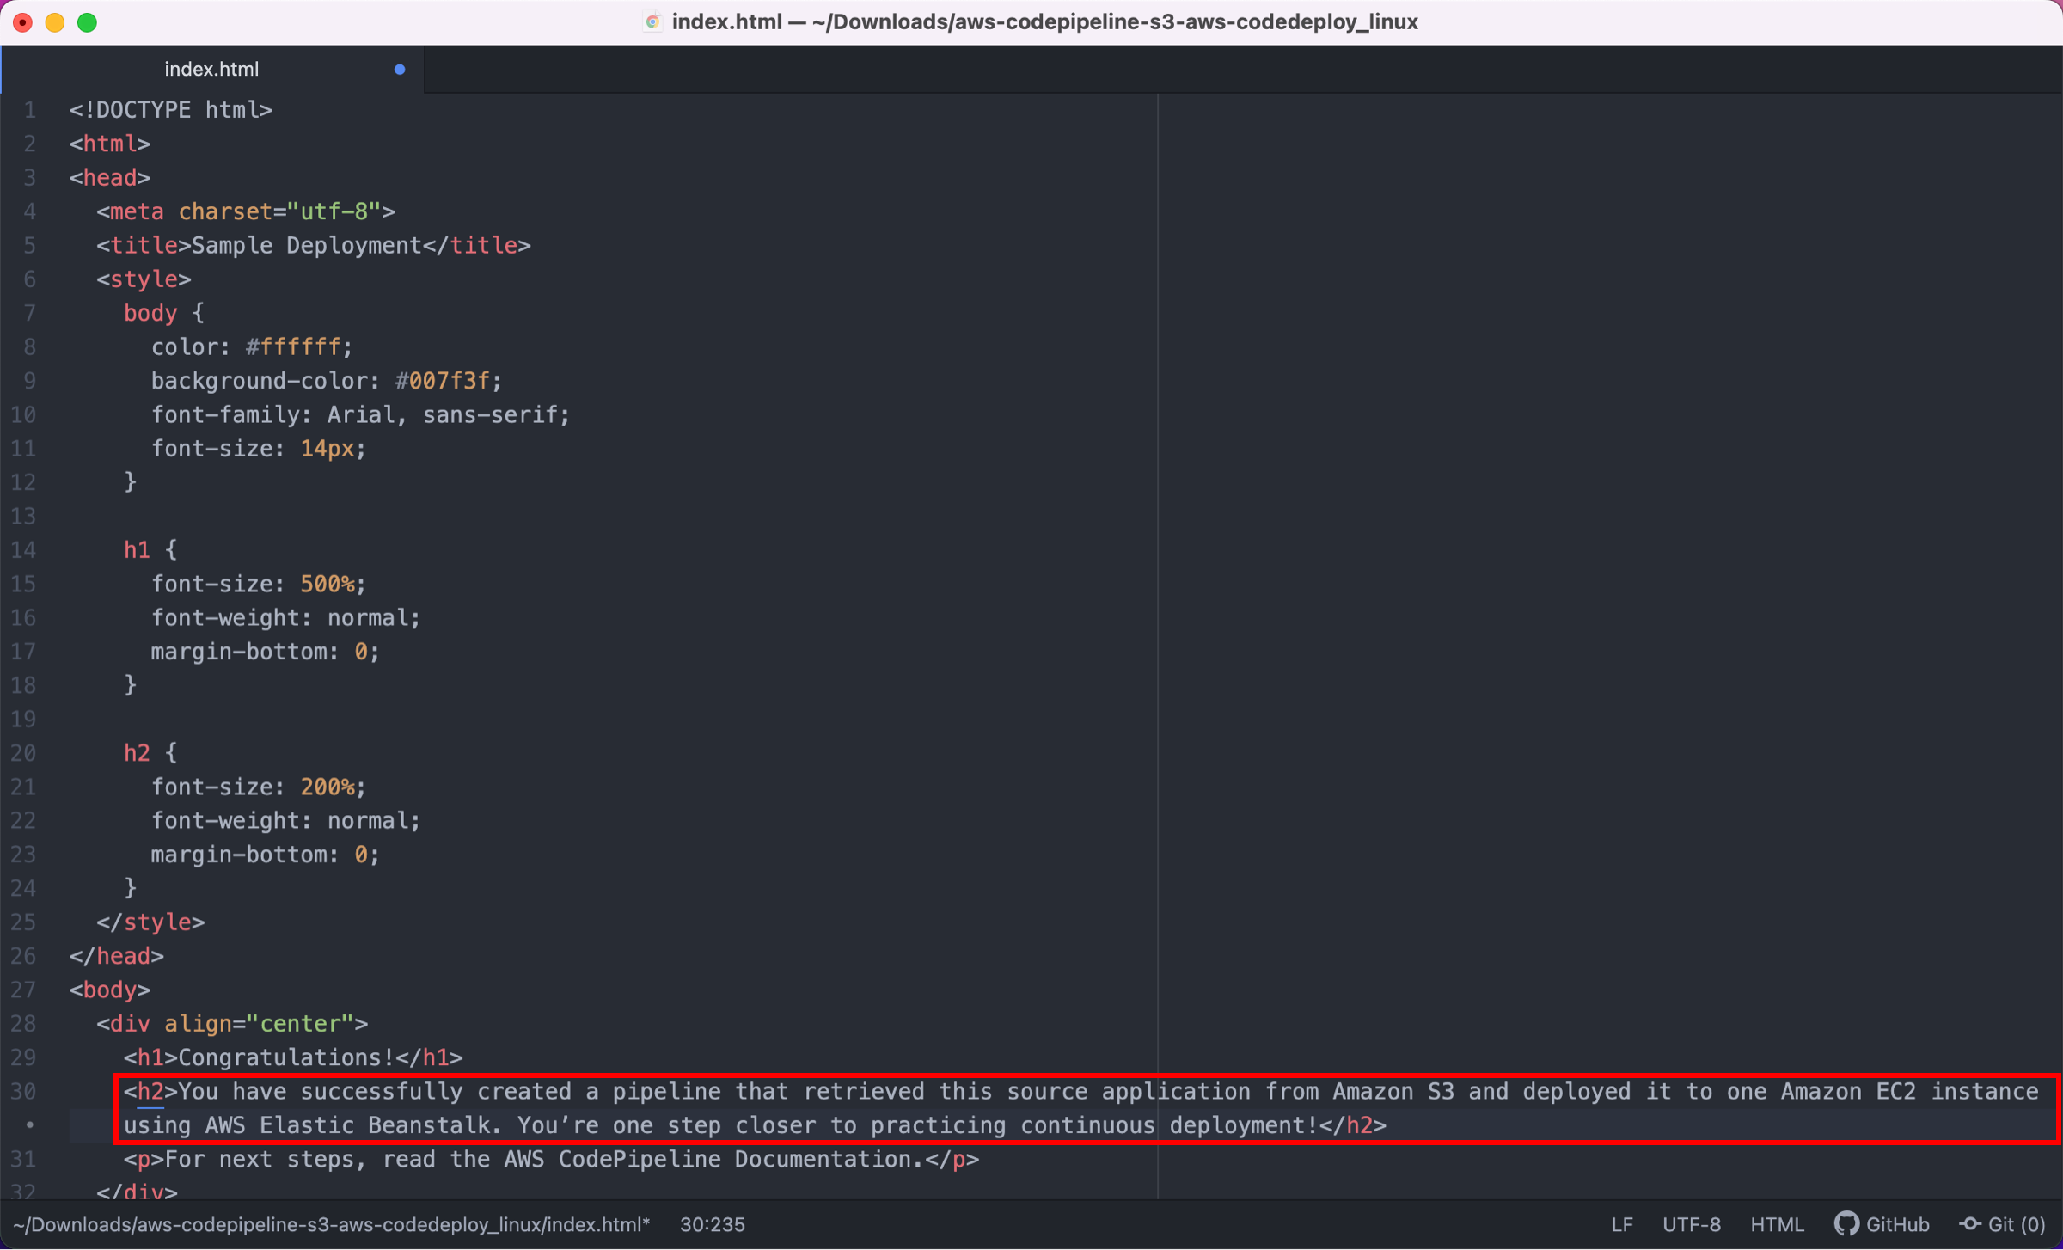Click the 'body {' CSS selector
Image resolution: width=2063 pixels, height=1250 pixels.
164,314
